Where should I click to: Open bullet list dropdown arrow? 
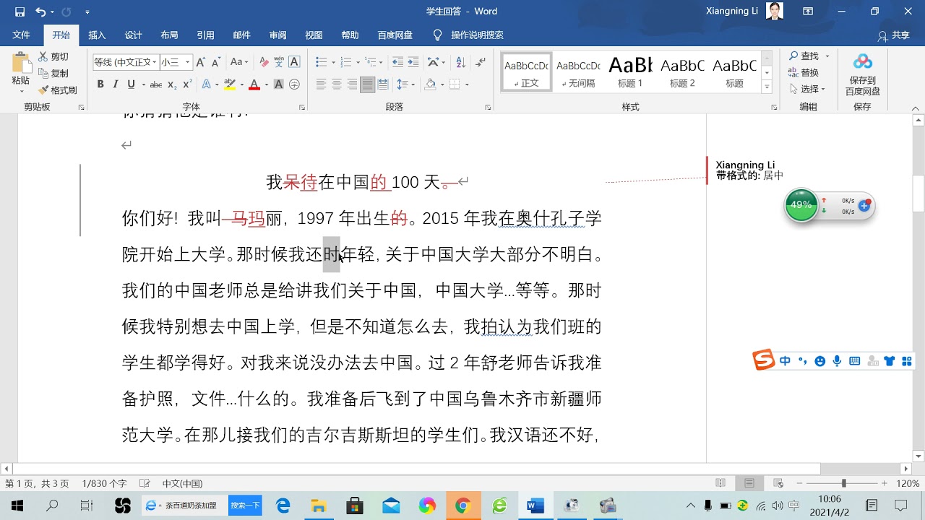coord(332,62)
